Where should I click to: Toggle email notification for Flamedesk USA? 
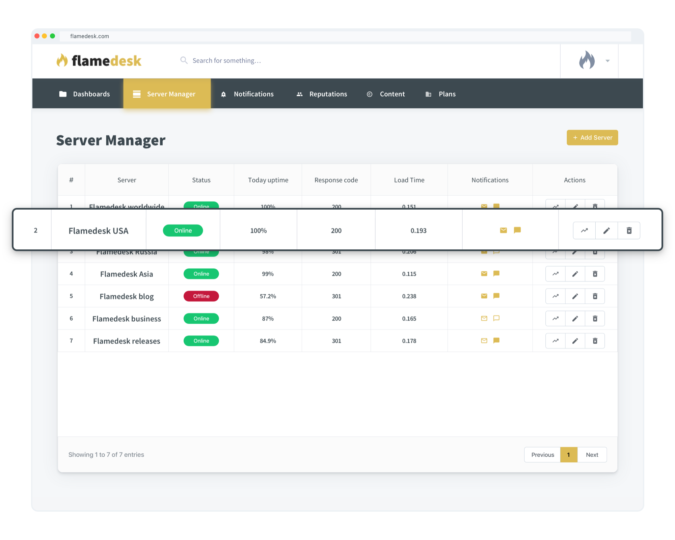[x=503, y=230]
